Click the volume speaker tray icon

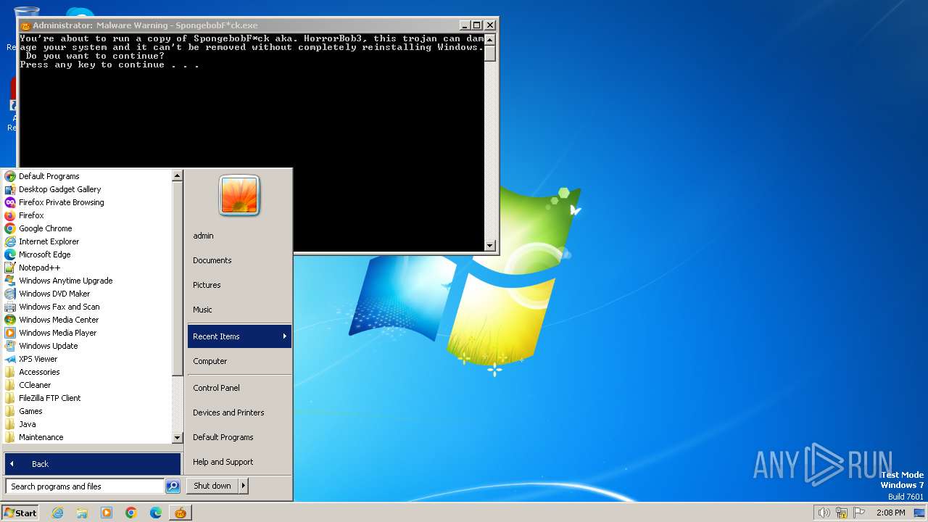[824, 513]
